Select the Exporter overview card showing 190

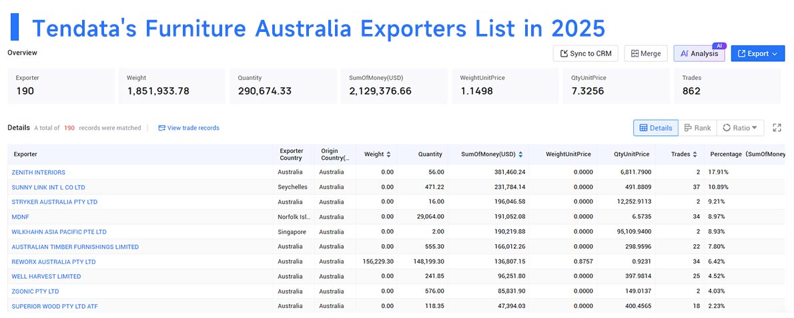coord(61,86)
